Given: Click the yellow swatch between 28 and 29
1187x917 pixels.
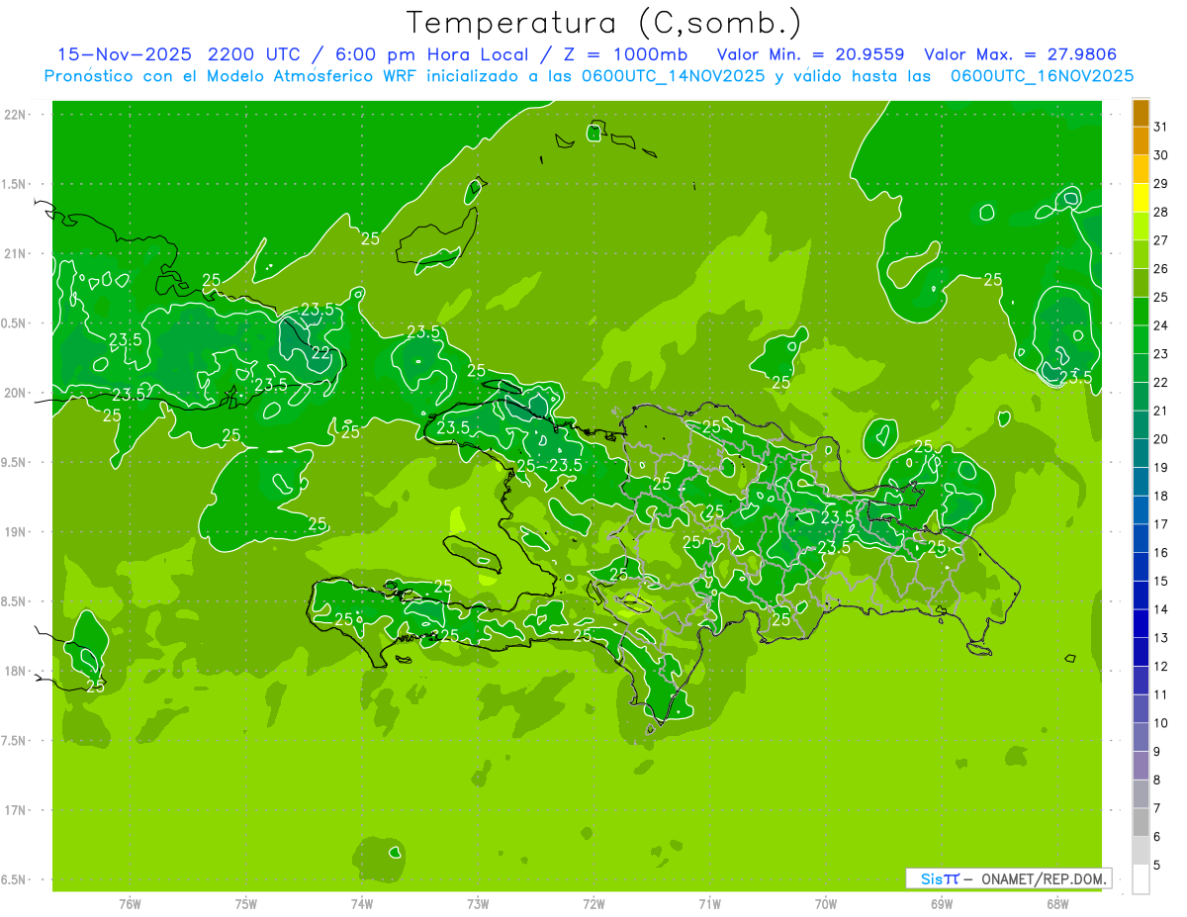Looking at the screenshot, I should tap(1141, 198).
